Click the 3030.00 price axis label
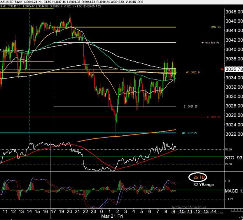The height and width of the screenshot is (220, 243). [234, 96]
